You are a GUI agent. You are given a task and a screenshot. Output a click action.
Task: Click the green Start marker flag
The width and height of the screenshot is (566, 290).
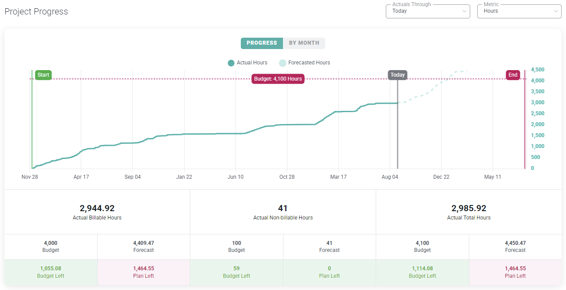(43, 75)
